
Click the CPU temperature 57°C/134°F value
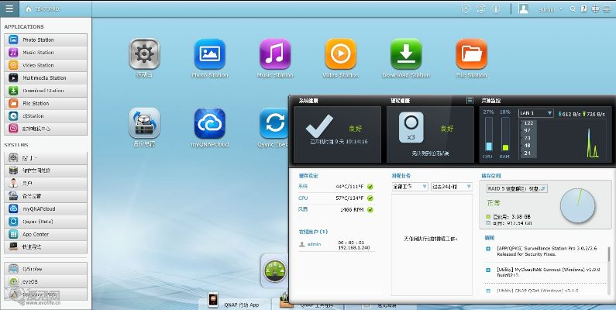click(349, 198)
